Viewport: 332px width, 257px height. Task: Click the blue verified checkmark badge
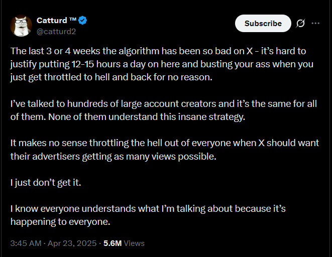pyautogui.click(x=82, y=21)
